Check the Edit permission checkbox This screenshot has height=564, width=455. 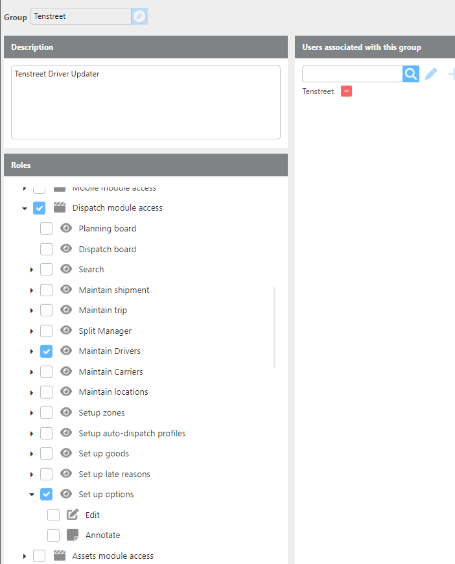(x=54, y=515)
